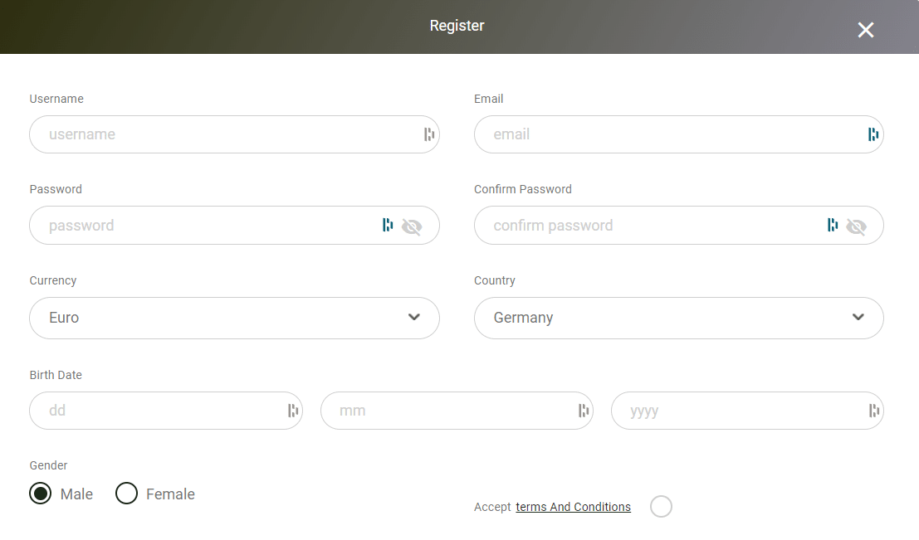This screenshot has width=919, height=540.
Task: Open the Currency dropdown showing Euro
Action: click(x=234, y=318)
